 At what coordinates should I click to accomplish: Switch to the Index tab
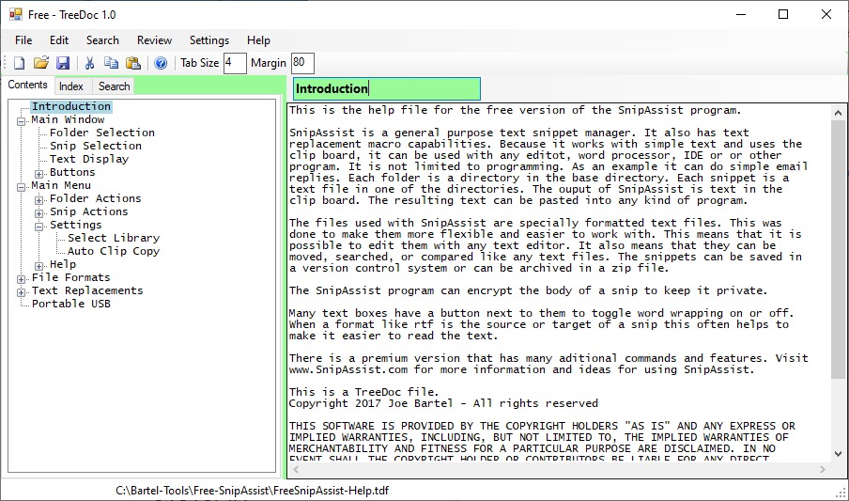(71, 86)
